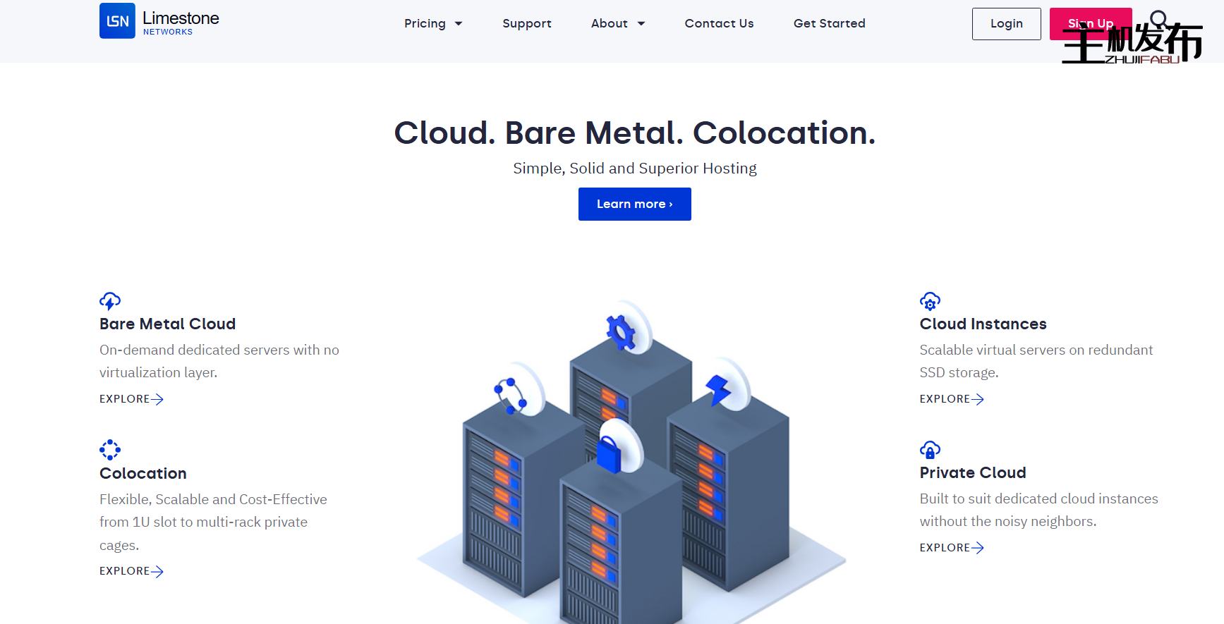Click the lightning bolt badge on server
The width and height of the screenshot is (1224, 624).
[718, 389]
